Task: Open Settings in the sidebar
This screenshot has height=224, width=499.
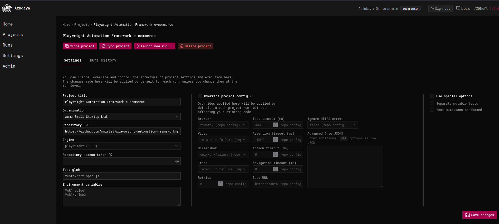Action: (13, 55)
